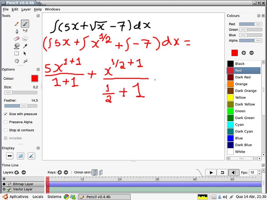The width and height of the screenshot is (267, 200).
Task: Select the Pencil tool
Action: tap(16, 24)
